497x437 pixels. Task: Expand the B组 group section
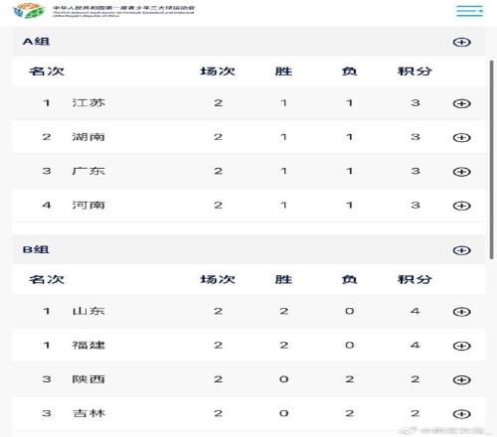click(462, 250)
